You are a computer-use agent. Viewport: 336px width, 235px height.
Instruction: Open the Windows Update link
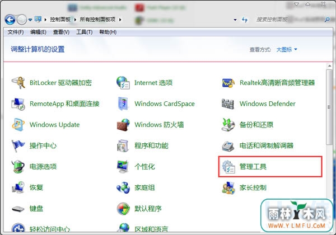(55, 125)
